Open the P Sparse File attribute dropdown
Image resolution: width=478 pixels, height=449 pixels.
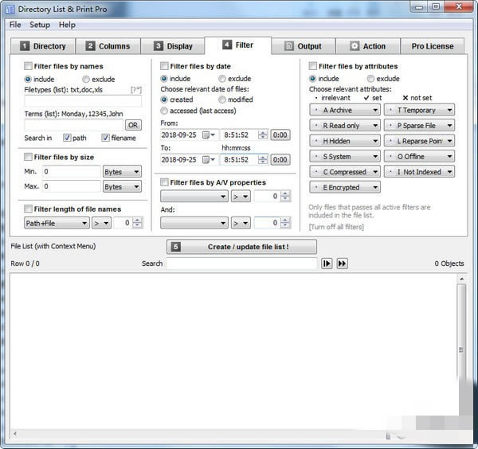[419, 126]
